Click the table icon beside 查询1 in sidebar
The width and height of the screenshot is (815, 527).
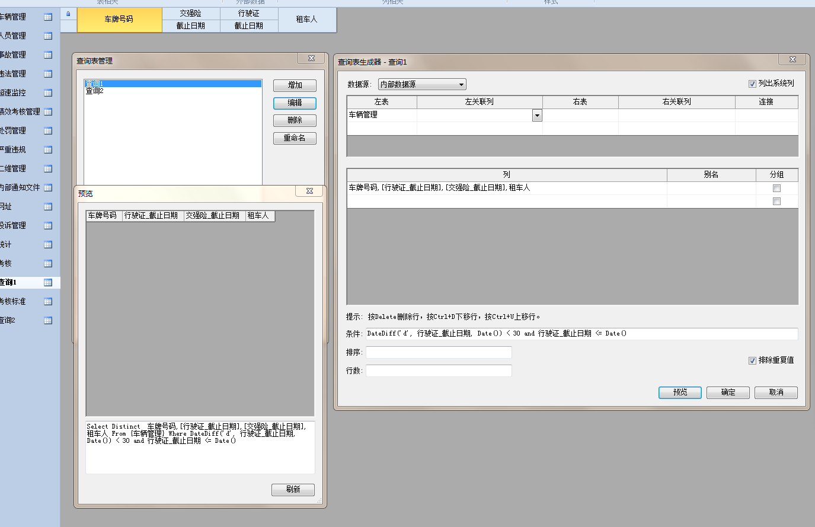(48, 283)
